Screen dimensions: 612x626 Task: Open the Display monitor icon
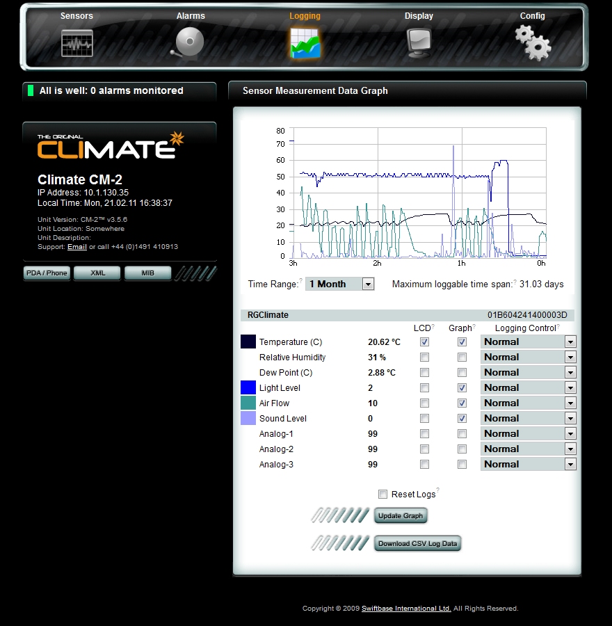click(419, 43)
